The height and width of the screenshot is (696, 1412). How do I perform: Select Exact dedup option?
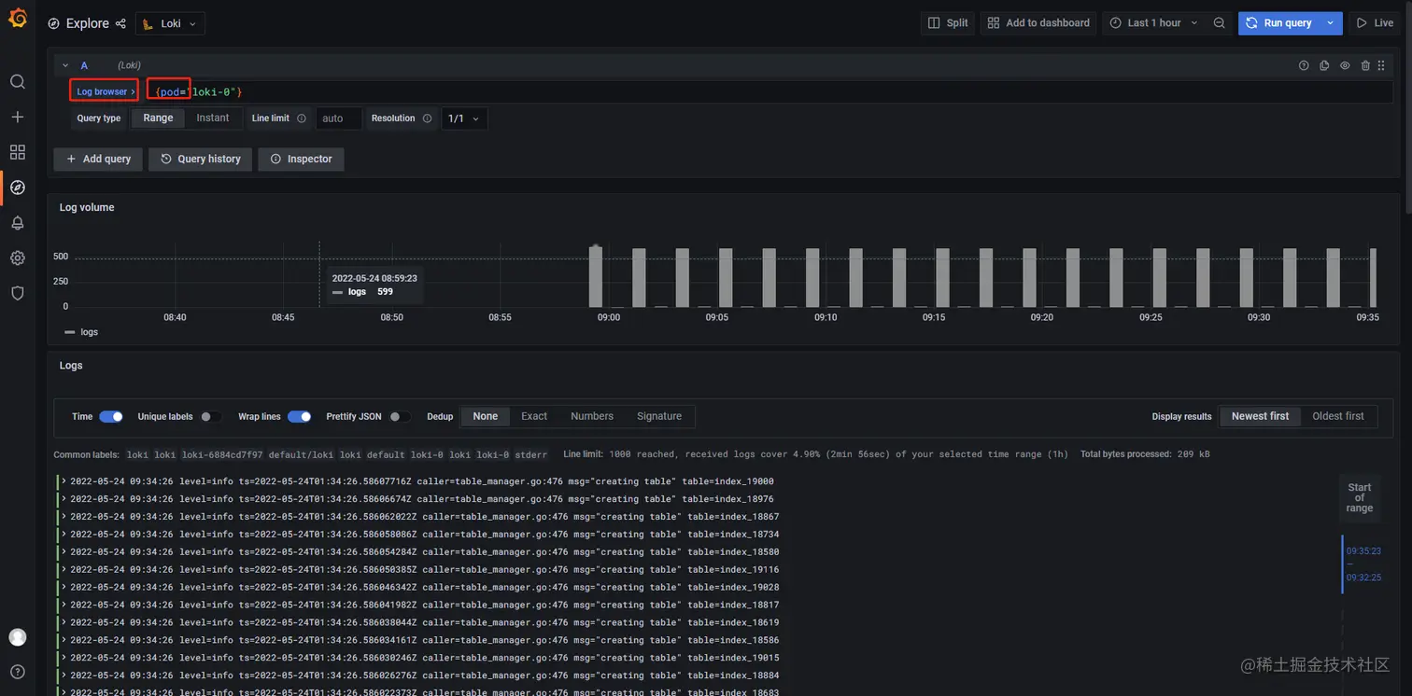[x=534, y=416]
